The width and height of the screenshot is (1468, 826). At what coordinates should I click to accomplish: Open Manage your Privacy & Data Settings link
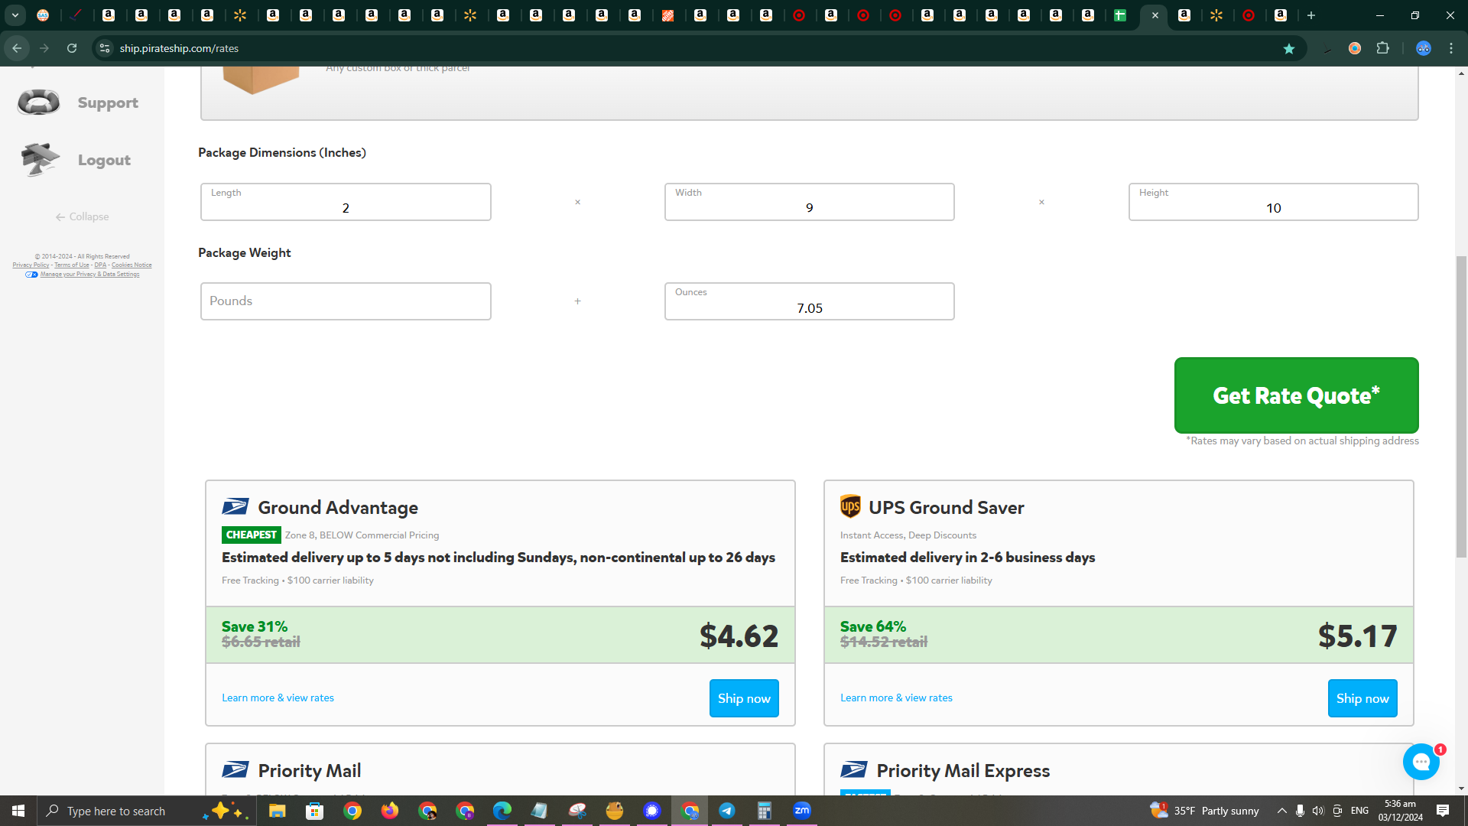(89, 275)
